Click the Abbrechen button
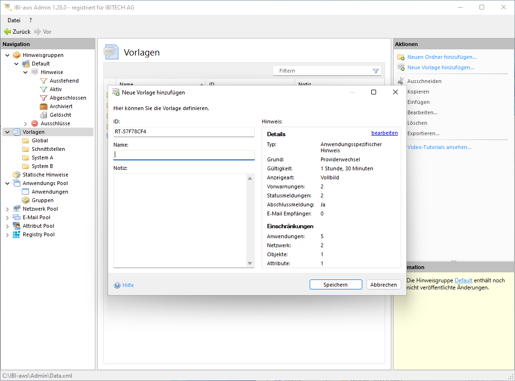The image size is (515, 381). tap(384, 285)
